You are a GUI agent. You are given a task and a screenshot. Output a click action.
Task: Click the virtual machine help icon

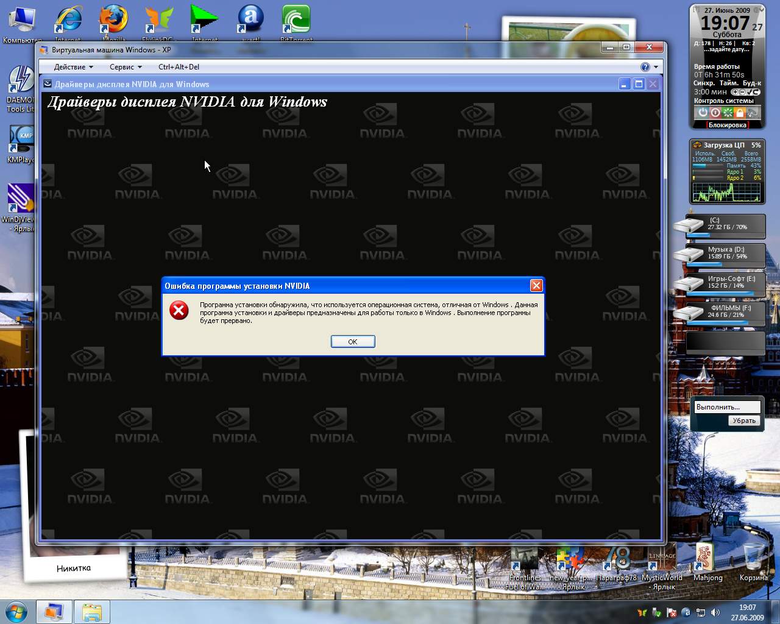point(645,67)
